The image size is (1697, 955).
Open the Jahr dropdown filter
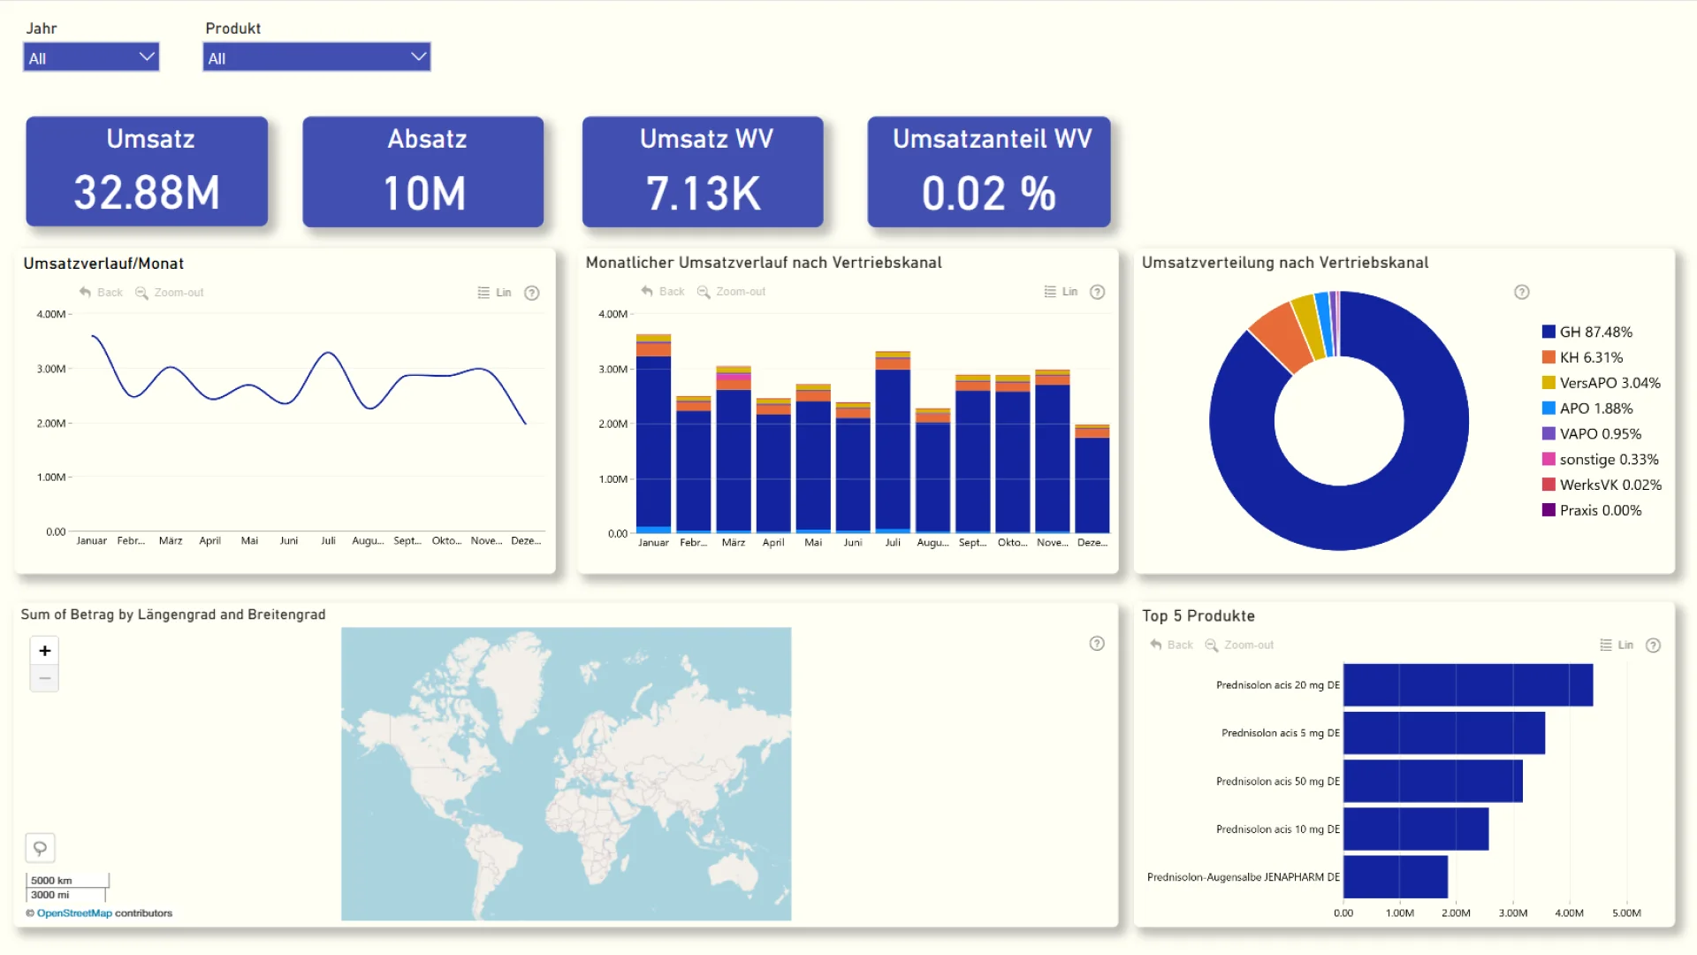click(x=91, y=57)
